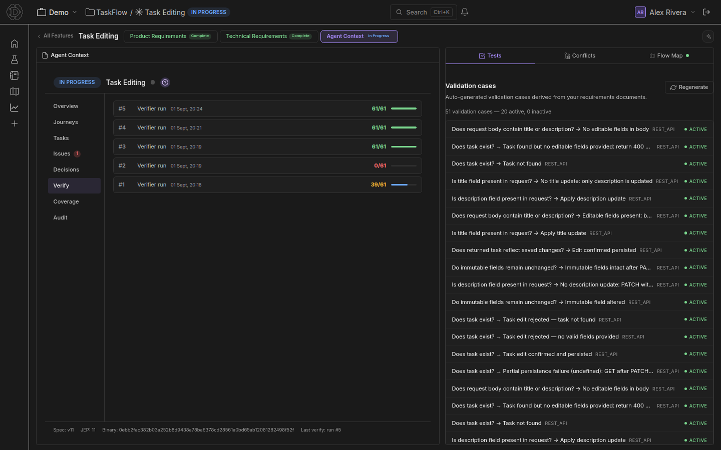
Task: Go to Issues in the feature navigation
Action: click(74, 153)
